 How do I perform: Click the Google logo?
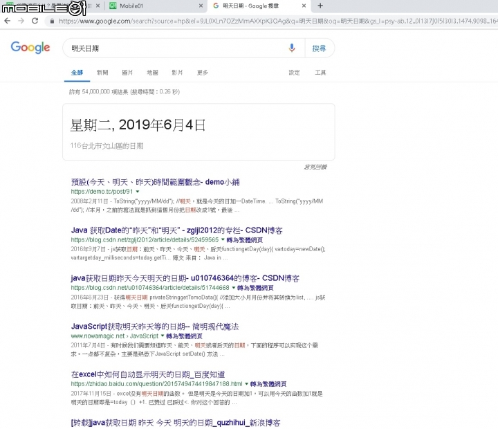[x=30, y=48]
